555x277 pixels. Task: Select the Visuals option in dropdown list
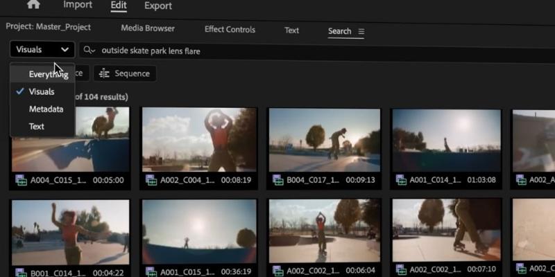tap(42, 91)
